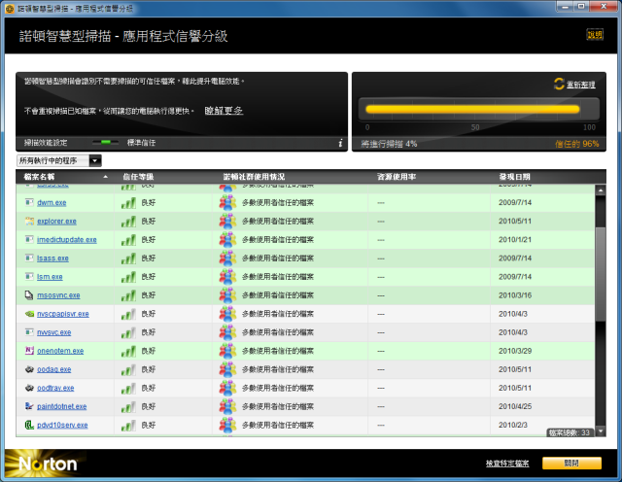Click date 2010/4/25 in paintdotnet.exe row
622x482 pixels.
coord(515,407)
